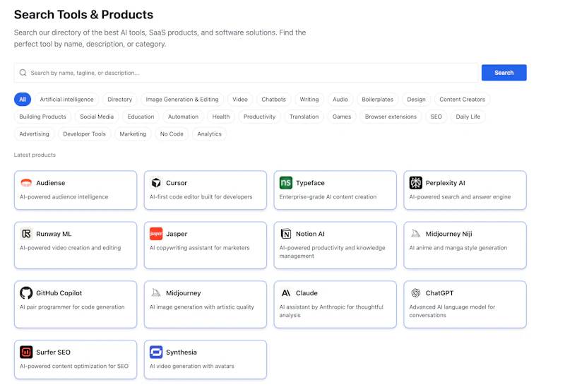
Task: Click the Jasper red logo icon
Action: point(156,234)
